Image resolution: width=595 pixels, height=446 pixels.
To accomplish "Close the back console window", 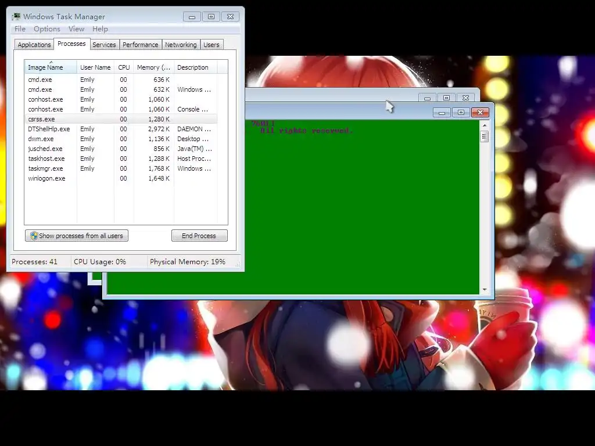I will pos(465,98).
